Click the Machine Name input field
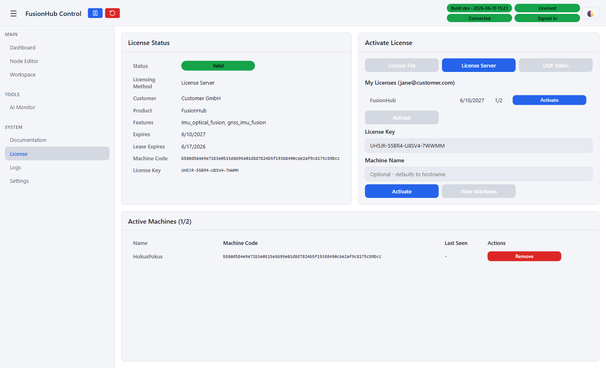The height and width of the screenshot is (368, 606). 479,174
